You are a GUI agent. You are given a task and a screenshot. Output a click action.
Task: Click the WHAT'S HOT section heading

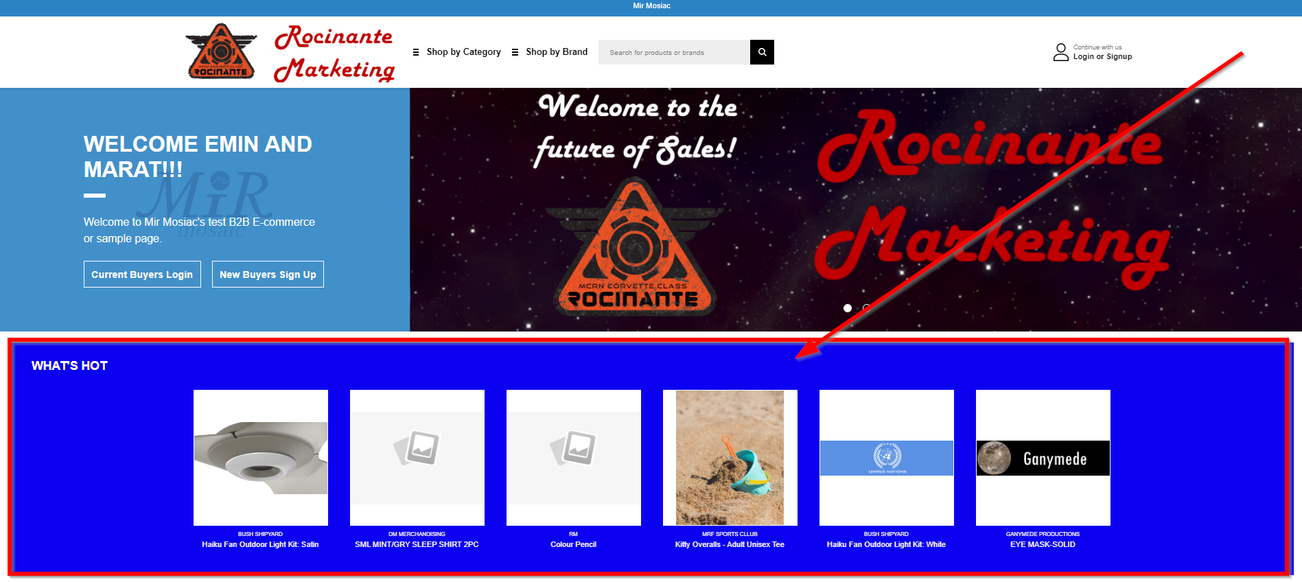tap(69, 366)
